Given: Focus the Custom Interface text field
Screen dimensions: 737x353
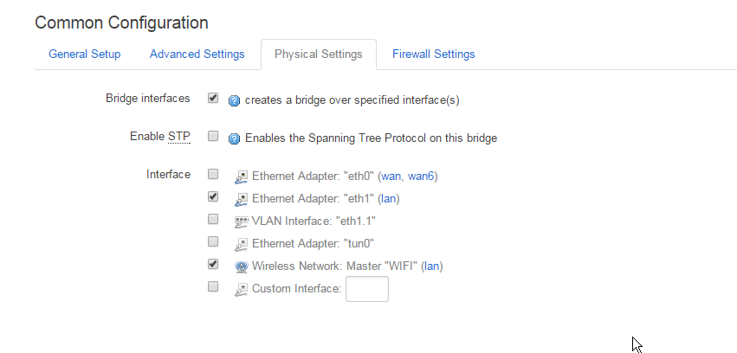Looking at the screenshot, I should click(x=366, y=289).
